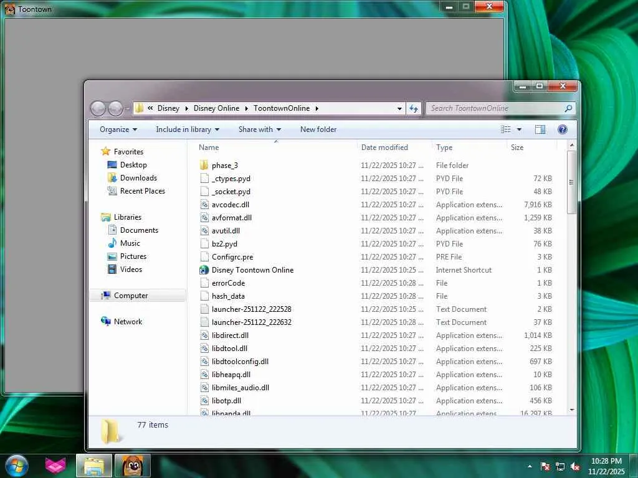Click the Favorites star icon
Image resolution: width=638 pixels, height=478 pixels.
(106, 151)
